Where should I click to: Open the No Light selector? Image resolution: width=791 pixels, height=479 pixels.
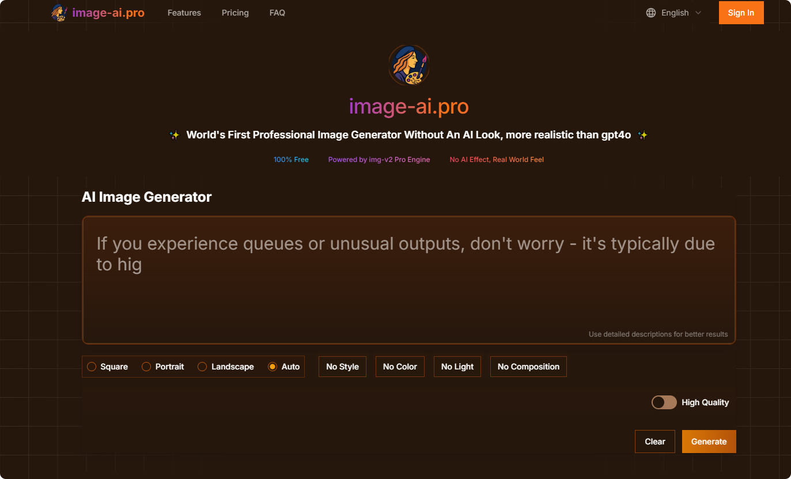[x=457, y=367]
